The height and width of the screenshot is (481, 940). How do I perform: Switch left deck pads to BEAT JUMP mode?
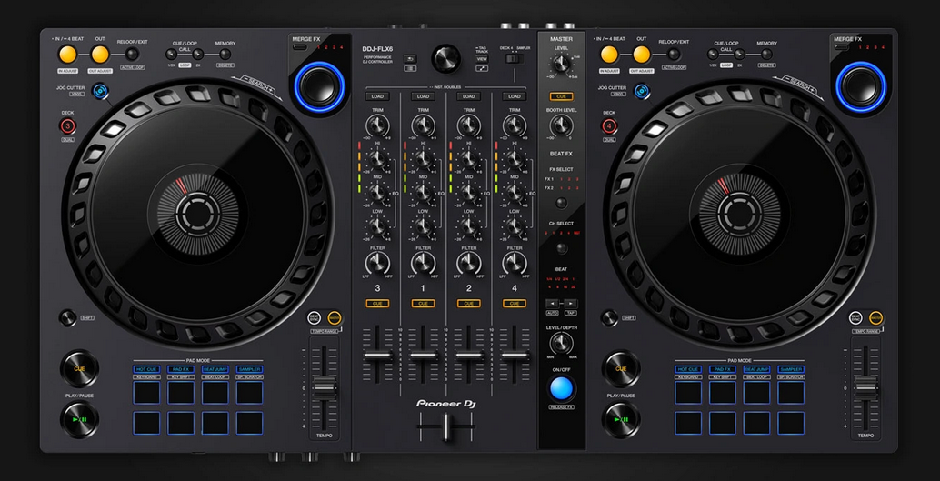(x=215, y=369)
